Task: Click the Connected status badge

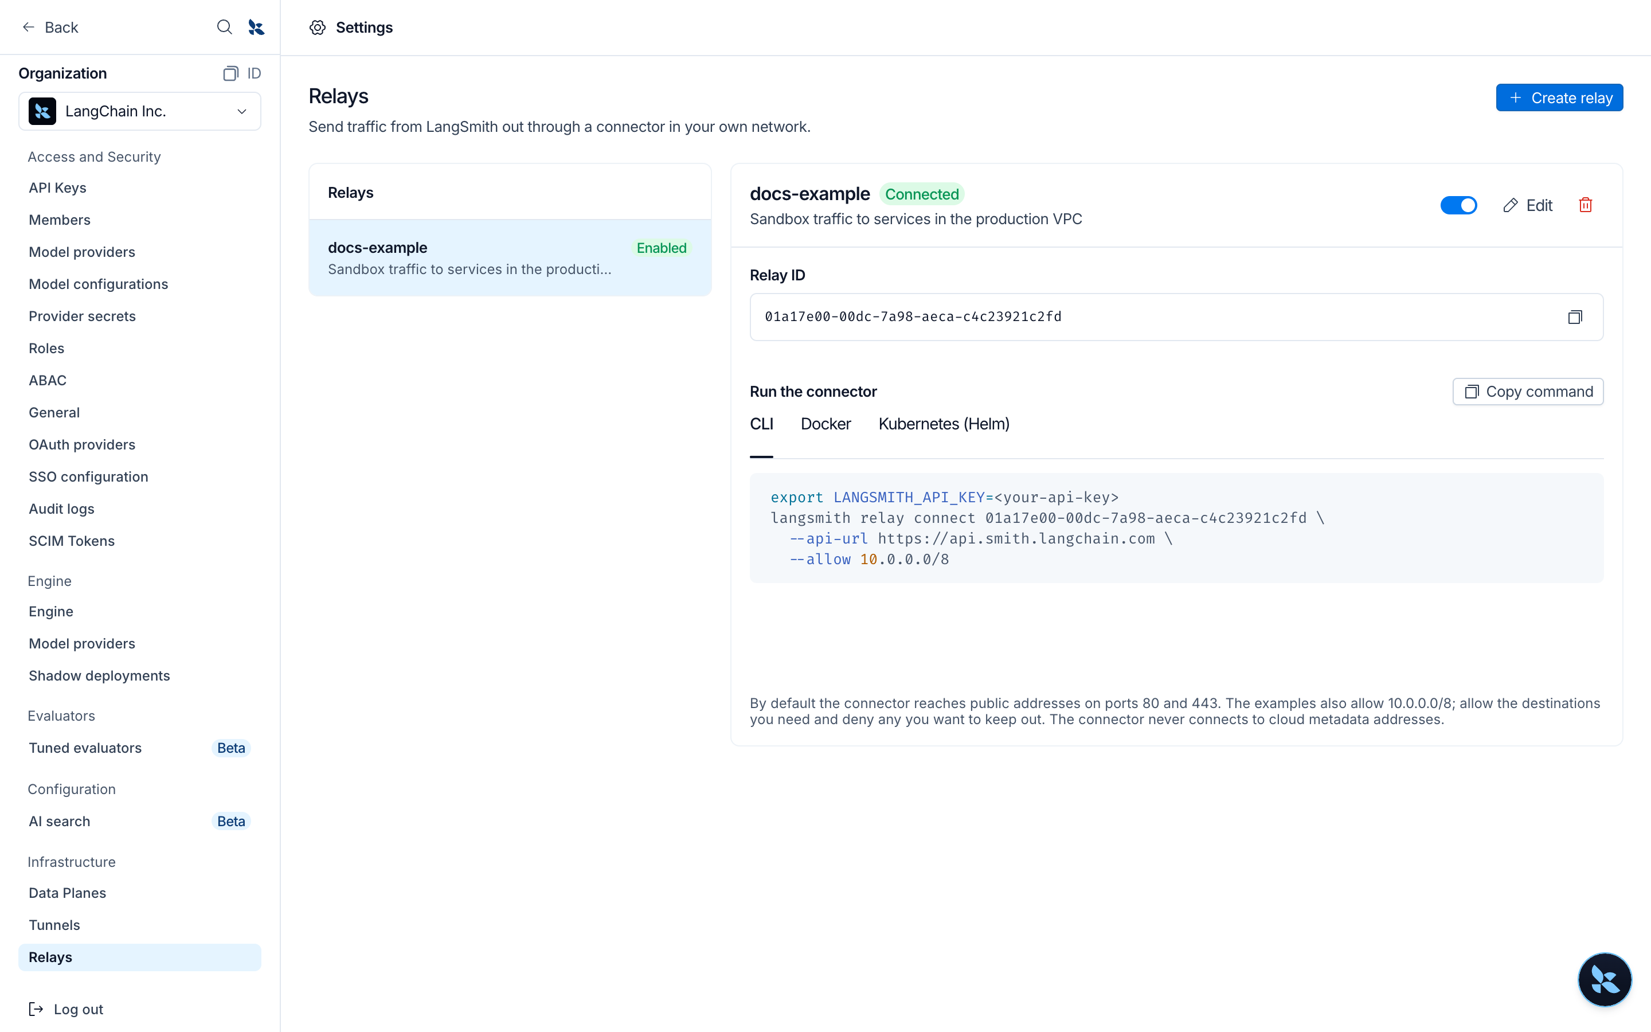Action: (922, 194)
